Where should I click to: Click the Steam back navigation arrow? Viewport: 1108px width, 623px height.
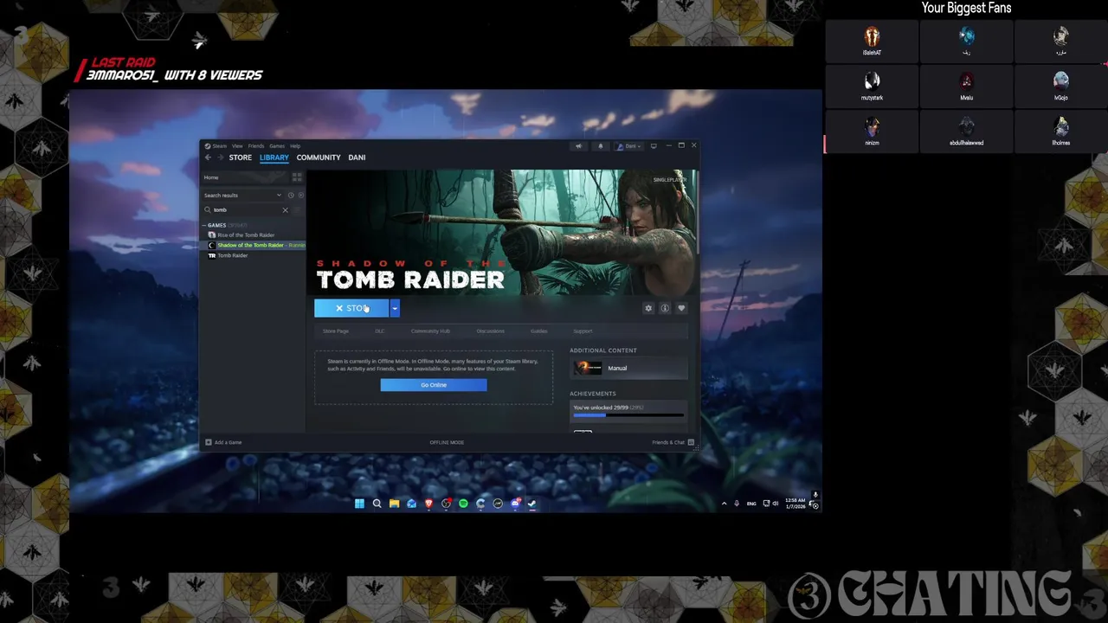pyautogui.click(x=208, y=157)
